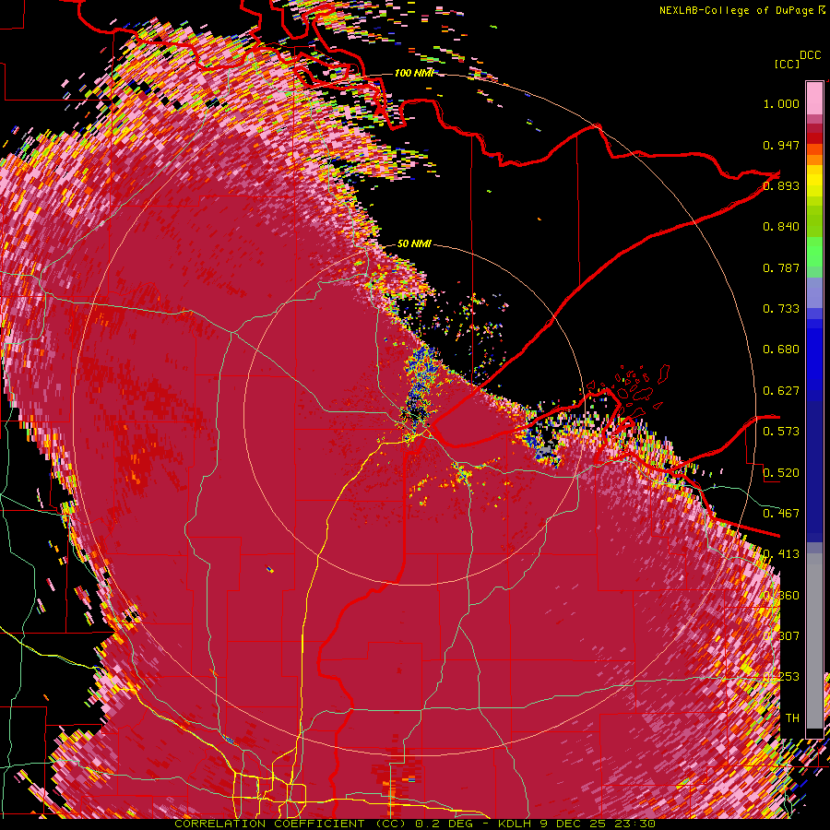
Task: Click the 0.680 legend value
Action: tap(781, 350)
